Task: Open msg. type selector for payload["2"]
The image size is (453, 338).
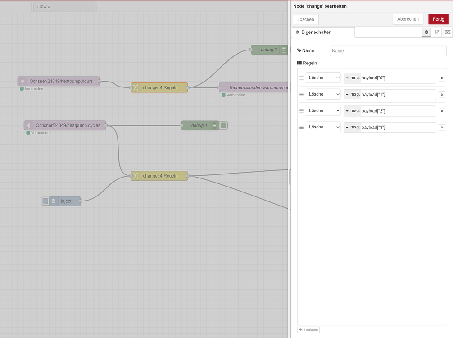Action: click(x=352, y=111)
